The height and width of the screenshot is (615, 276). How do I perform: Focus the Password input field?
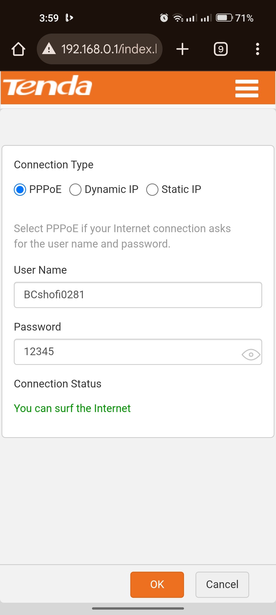[x=138, y=352]
